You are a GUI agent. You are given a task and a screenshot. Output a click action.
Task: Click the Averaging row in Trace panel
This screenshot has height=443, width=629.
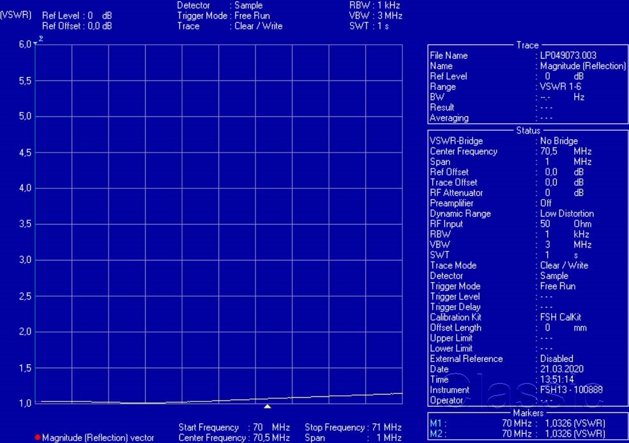(492, 118)
